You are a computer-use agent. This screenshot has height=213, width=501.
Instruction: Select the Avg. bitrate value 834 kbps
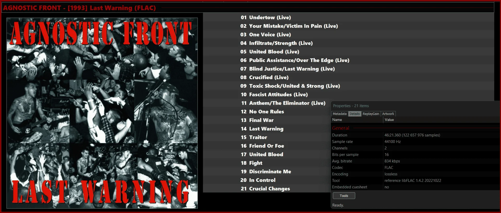(392, 161)
